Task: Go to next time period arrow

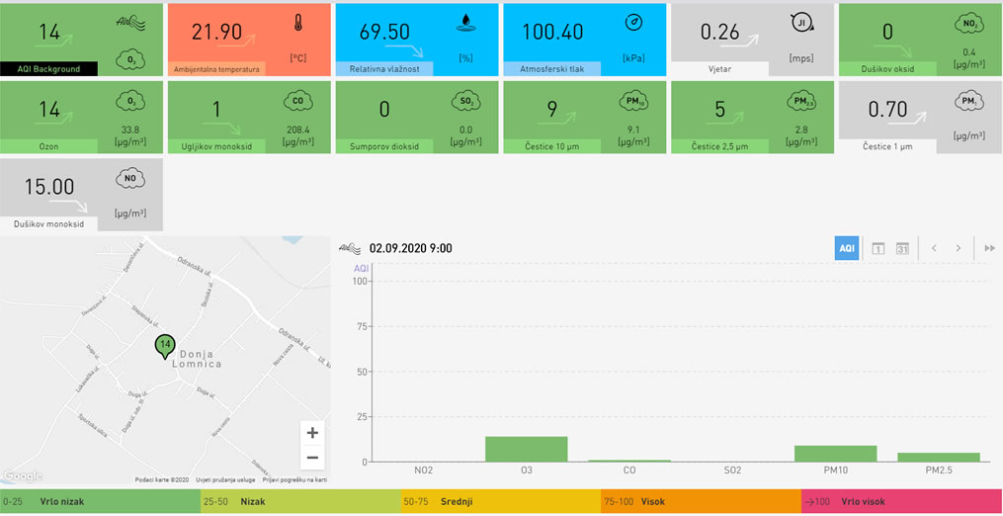Action: [958, 248]
